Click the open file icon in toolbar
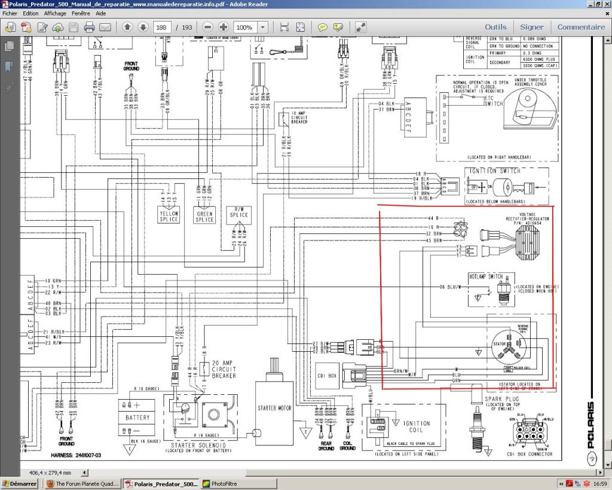612x490 pixels. pyautogui.click(x=10, y=28)
